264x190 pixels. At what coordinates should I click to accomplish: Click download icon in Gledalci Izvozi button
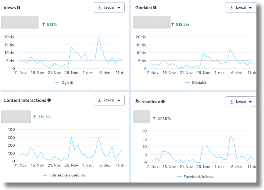pos(231,8)
